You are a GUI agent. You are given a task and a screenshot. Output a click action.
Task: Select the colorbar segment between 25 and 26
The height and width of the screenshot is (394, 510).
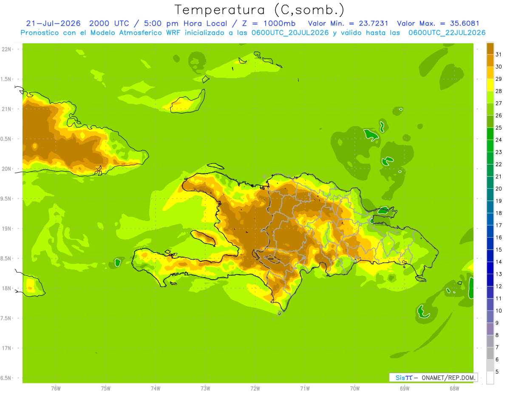(x=490, y=122)
